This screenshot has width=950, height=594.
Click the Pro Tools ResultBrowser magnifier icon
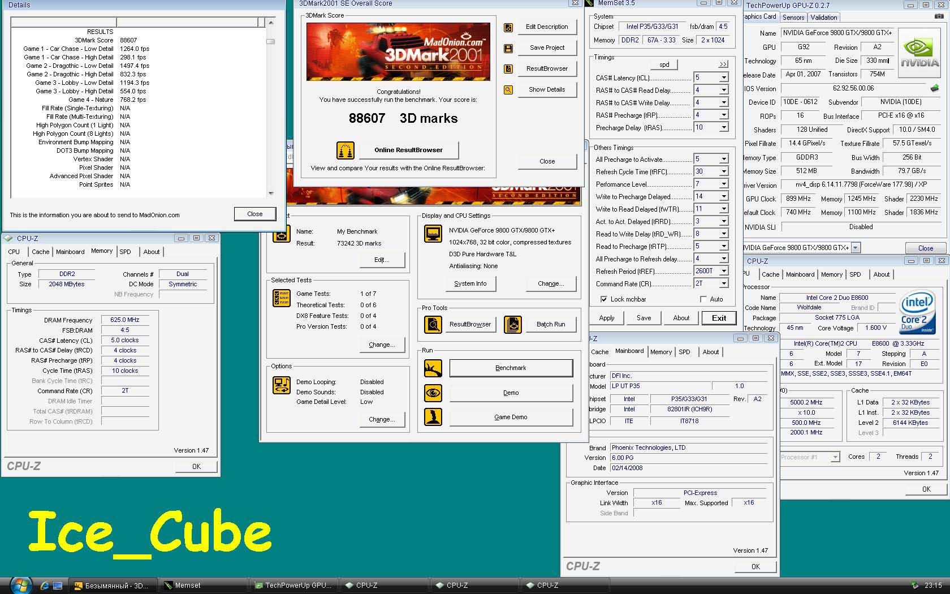pos(433,324)
